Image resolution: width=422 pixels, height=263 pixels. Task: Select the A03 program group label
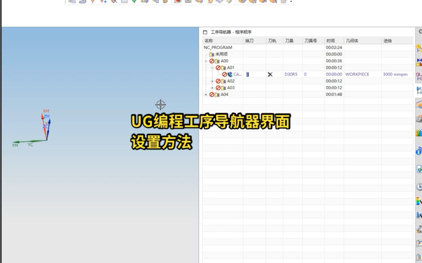[231, 88]
